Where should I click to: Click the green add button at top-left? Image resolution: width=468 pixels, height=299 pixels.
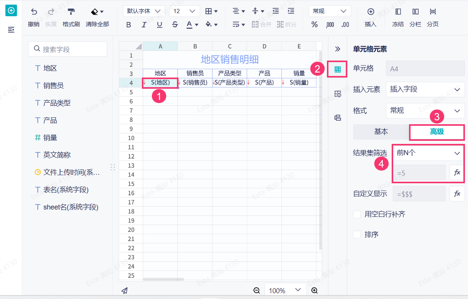coord(11,11)
